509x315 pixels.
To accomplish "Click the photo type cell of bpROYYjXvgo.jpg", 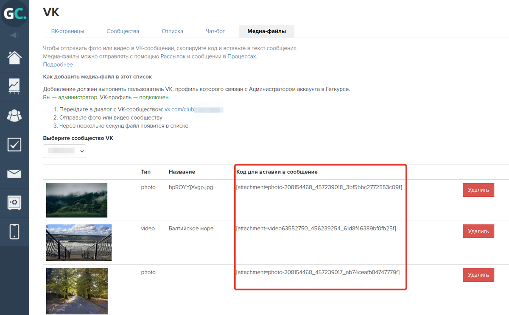I will click(x=148, y=187).
